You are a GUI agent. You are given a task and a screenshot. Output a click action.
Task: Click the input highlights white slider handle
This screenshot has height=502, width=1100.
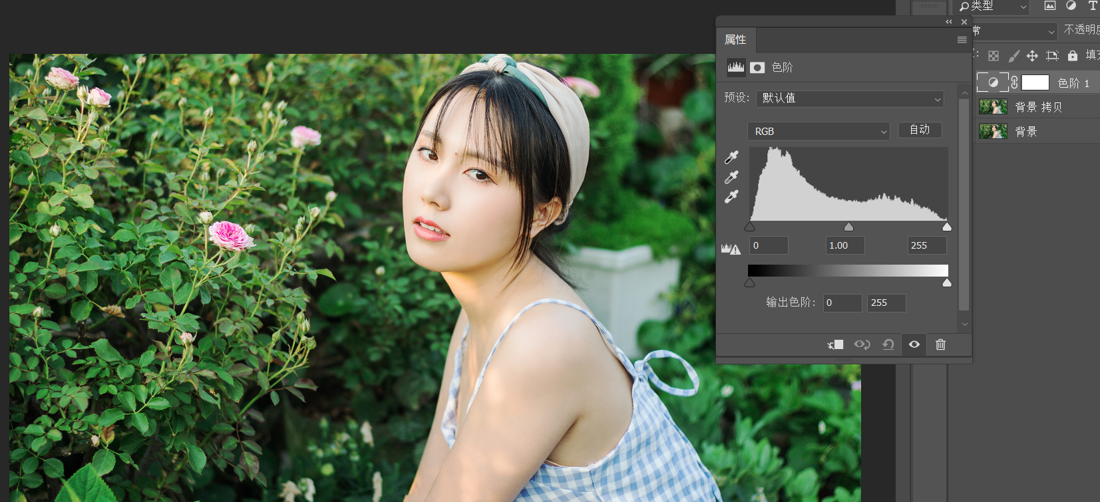[x=947, y=227]
